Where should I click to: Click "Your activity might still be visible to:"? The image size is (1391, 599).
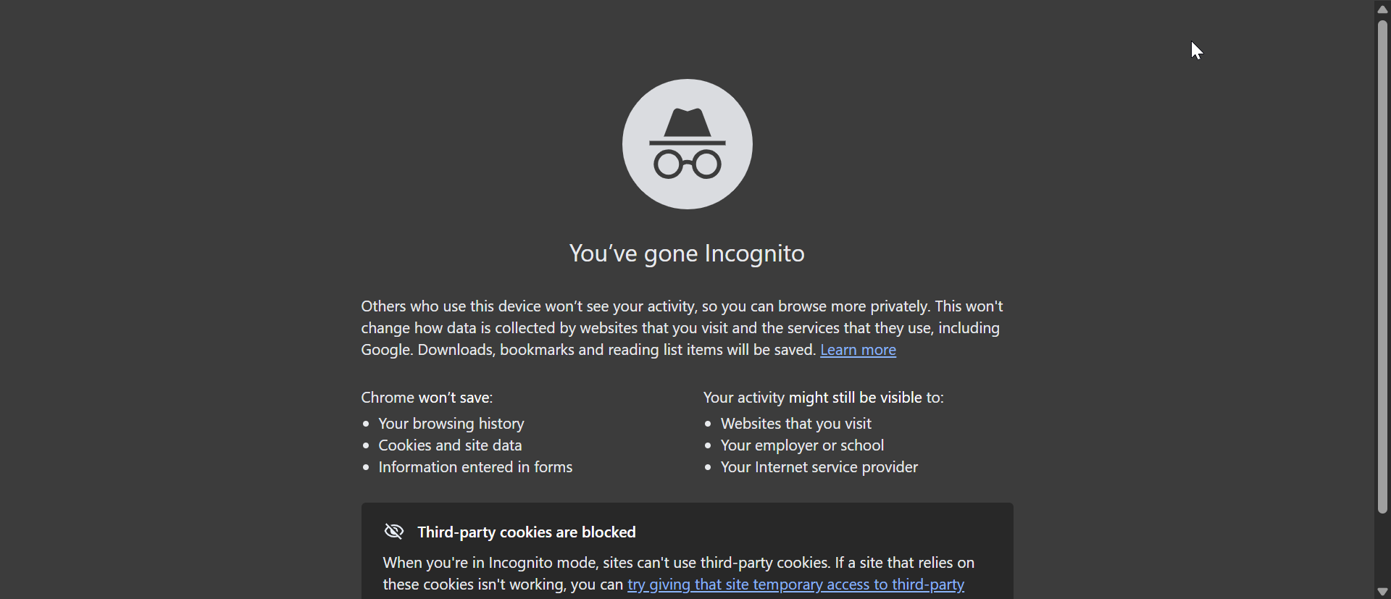823,398
